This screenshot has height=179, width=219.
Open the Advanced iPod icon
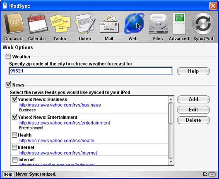(x=179, y=24)
